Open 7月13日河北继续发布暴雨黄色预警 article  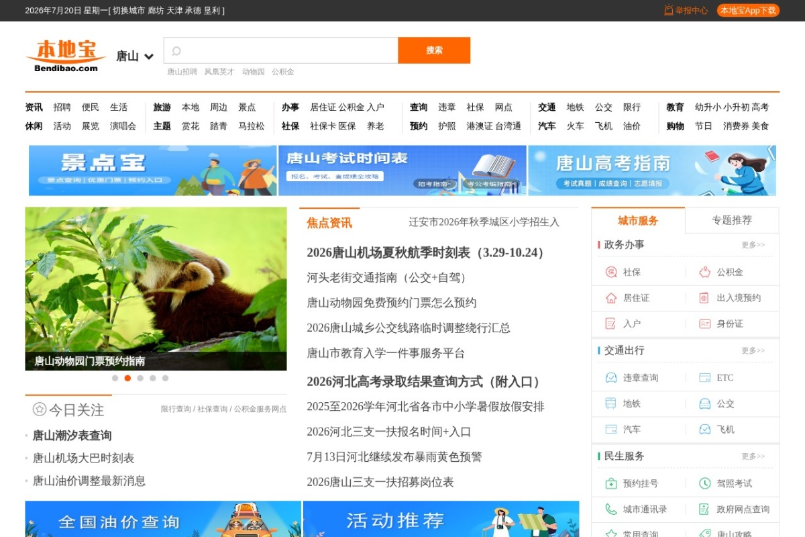(x=394, y=457)
